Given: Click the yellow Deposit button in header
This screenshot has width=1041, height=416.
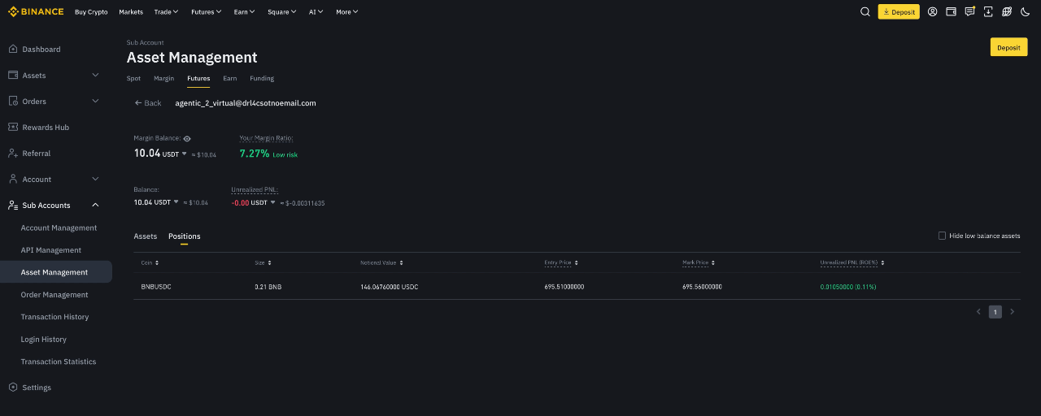Looking at the screenshot, I should click(899, 11).
